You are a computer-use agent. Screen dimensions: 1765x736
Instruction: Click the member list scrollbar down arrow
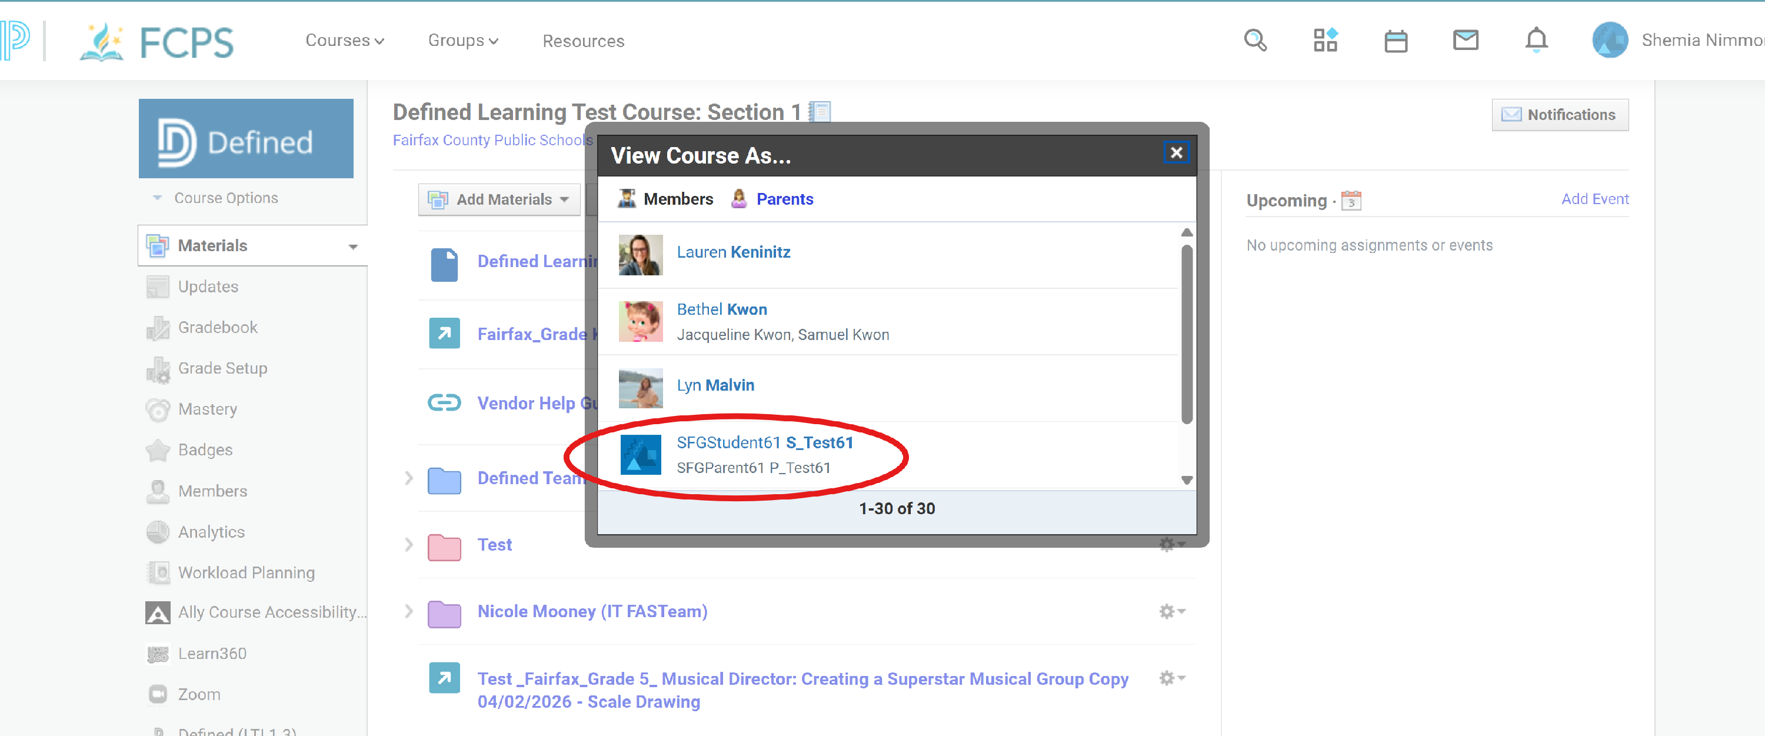(1187, 479)
